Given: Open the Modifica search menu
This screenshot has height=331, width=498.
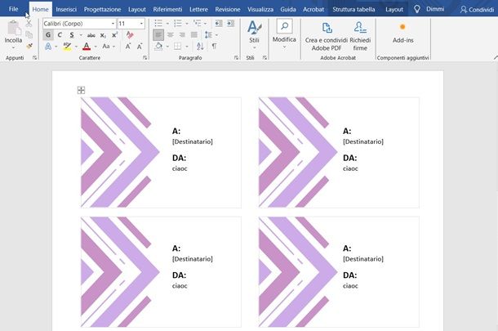Looking at the screenshot, I should click(284, 34).
